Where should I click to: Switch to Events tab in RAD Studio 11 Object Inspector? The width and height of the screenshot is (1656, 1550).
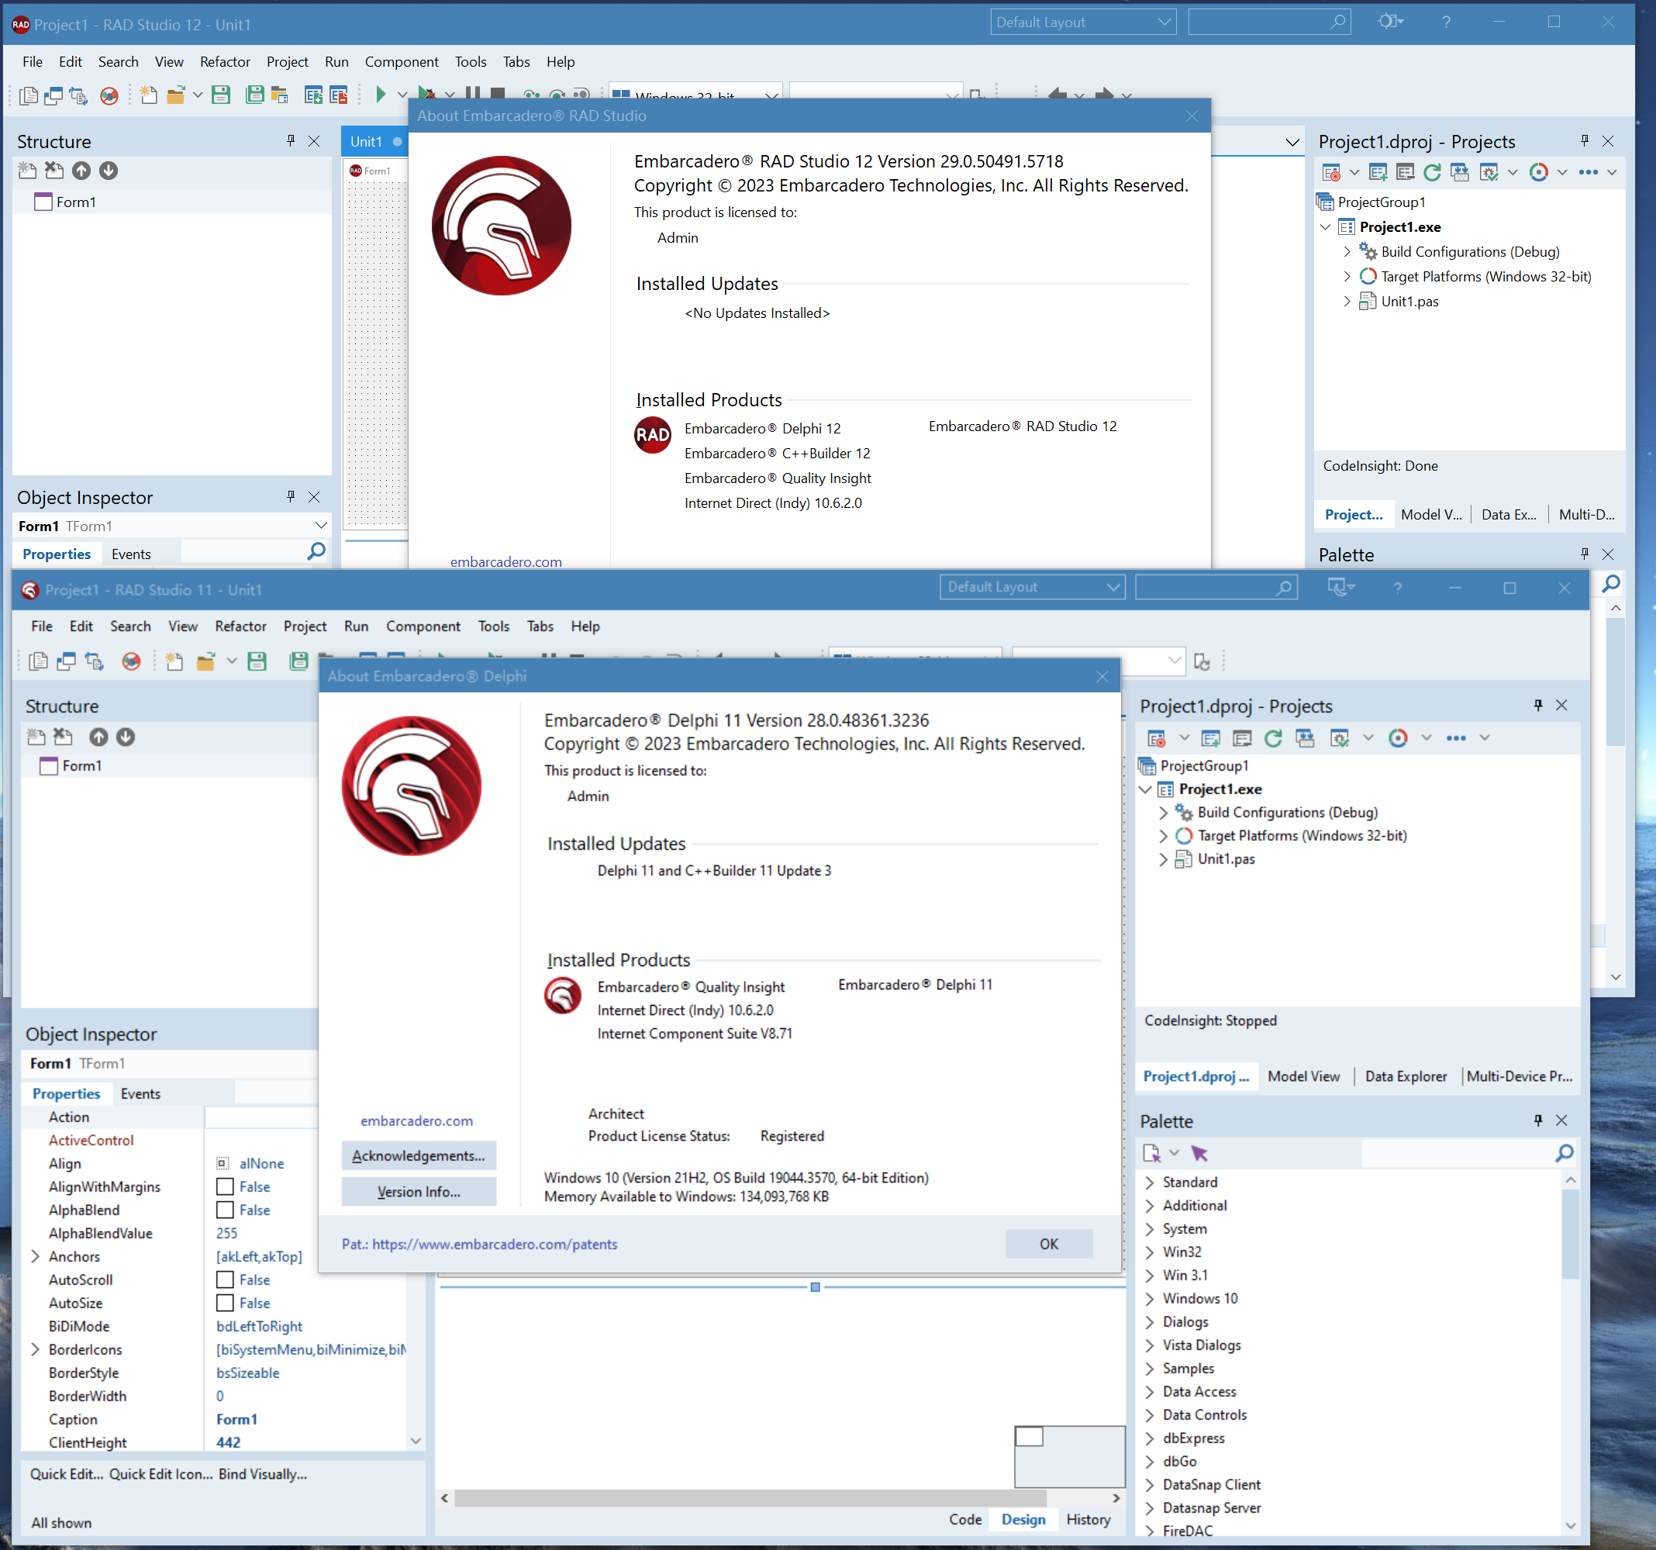[x=140, y=1094]
